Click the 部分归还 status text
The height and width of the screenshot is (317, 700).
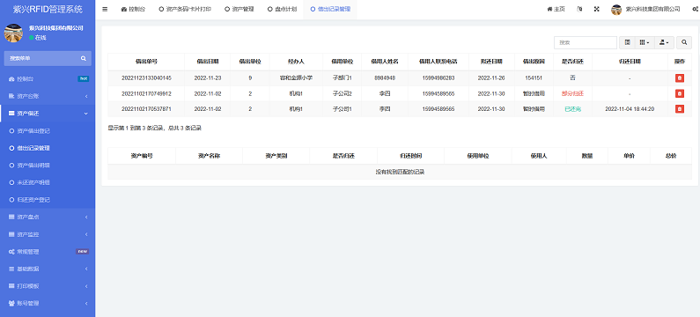point(573,93)
